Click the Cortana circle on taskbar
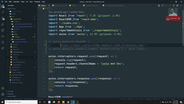 click(x=40, y=102)
